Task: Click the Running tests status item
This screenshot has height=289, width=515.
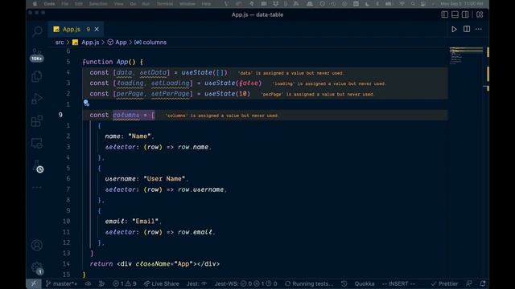Action: tap(309, 283)
